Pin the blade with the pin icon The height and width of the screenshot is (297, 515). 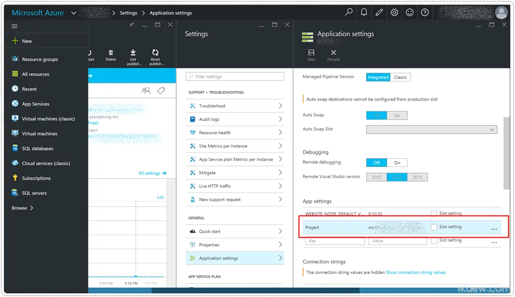point(131,25)
